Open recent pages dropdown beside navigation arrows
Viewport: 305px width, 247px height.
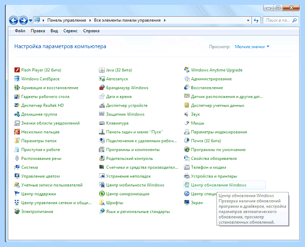pyautogui.click(x=30, y=21)
